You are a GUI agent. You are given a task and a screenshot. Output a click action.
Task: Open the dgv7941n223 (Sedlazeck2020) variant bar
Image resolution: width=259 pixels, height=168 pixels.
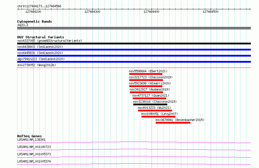134,62
